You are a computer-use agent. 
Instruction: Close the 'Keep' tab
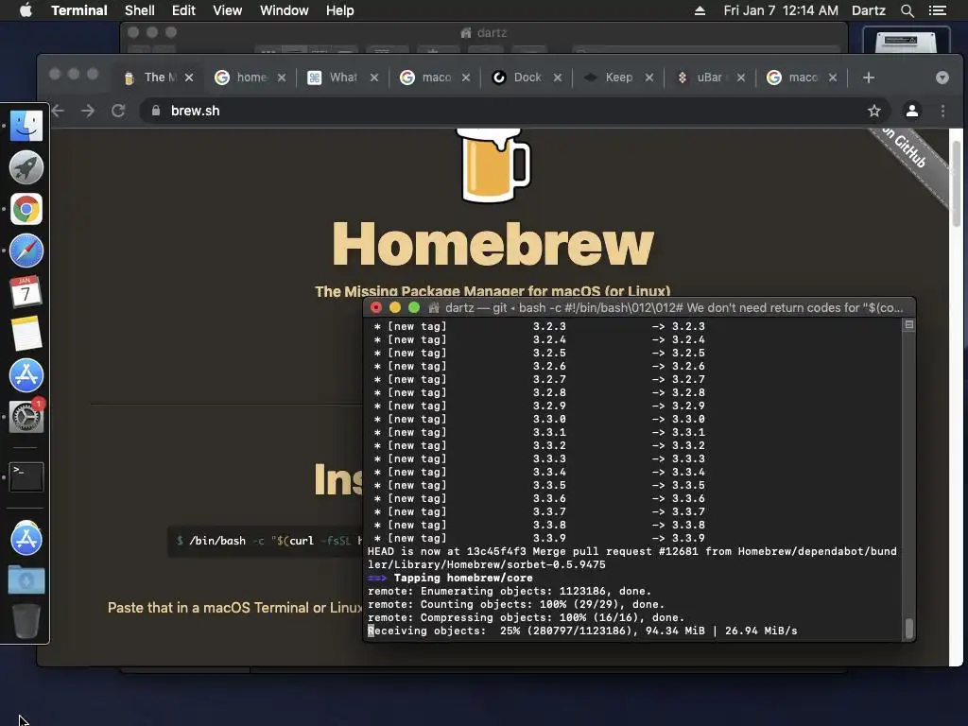click(649, 78)
